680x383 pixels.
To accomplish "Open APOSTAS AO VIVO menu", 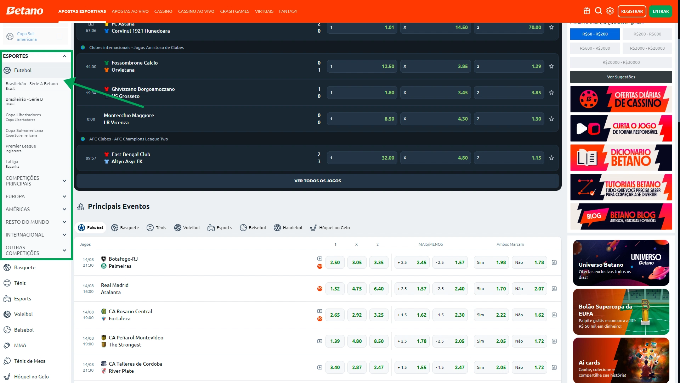I will (x=130, y=11).
